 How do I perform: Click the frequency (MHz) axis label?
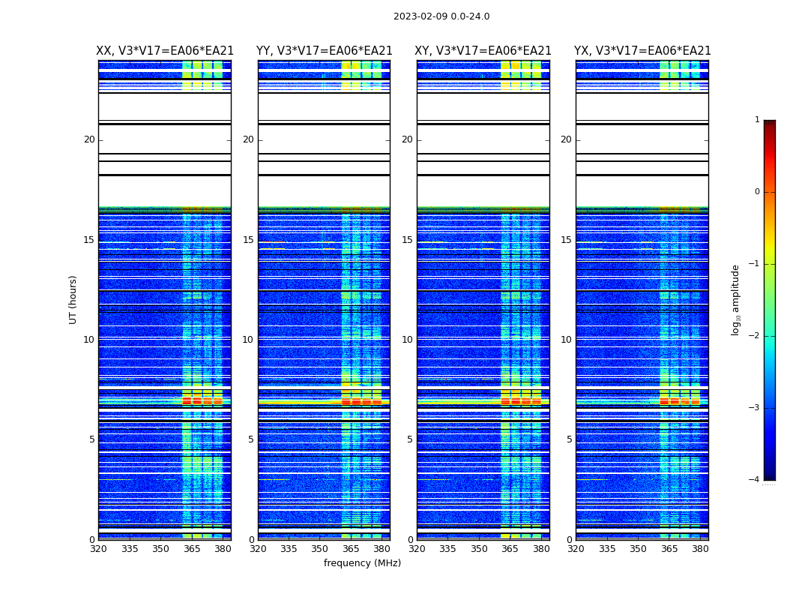362,563
